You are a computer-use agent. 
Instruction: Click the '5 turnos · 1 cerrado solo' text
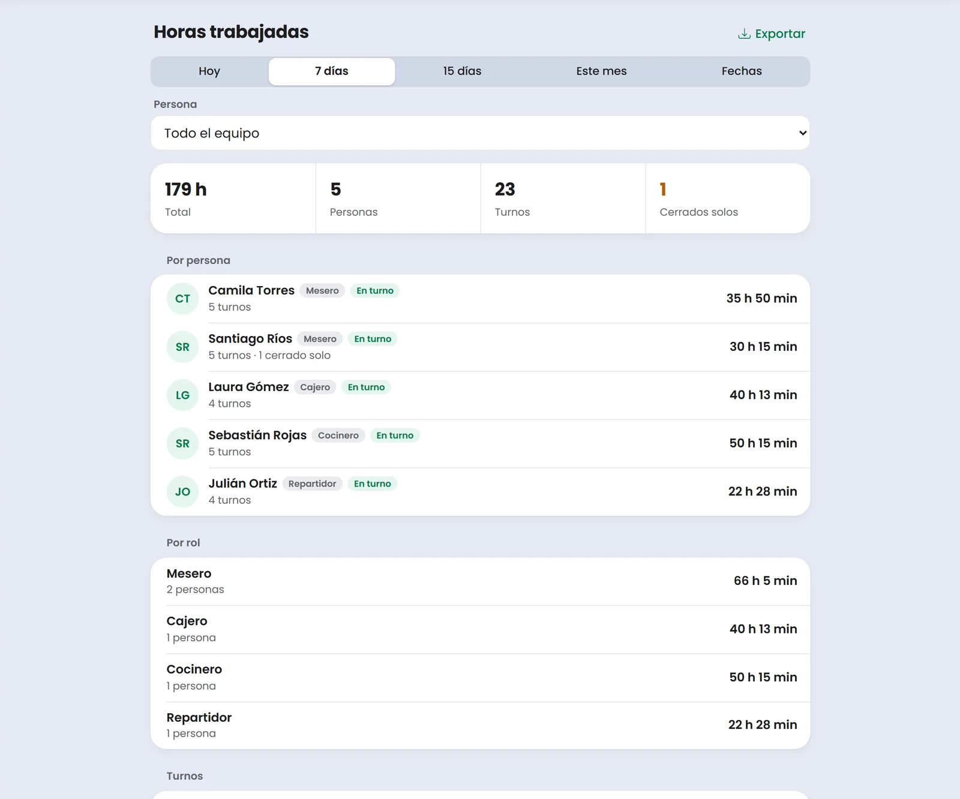pos(269,355)
